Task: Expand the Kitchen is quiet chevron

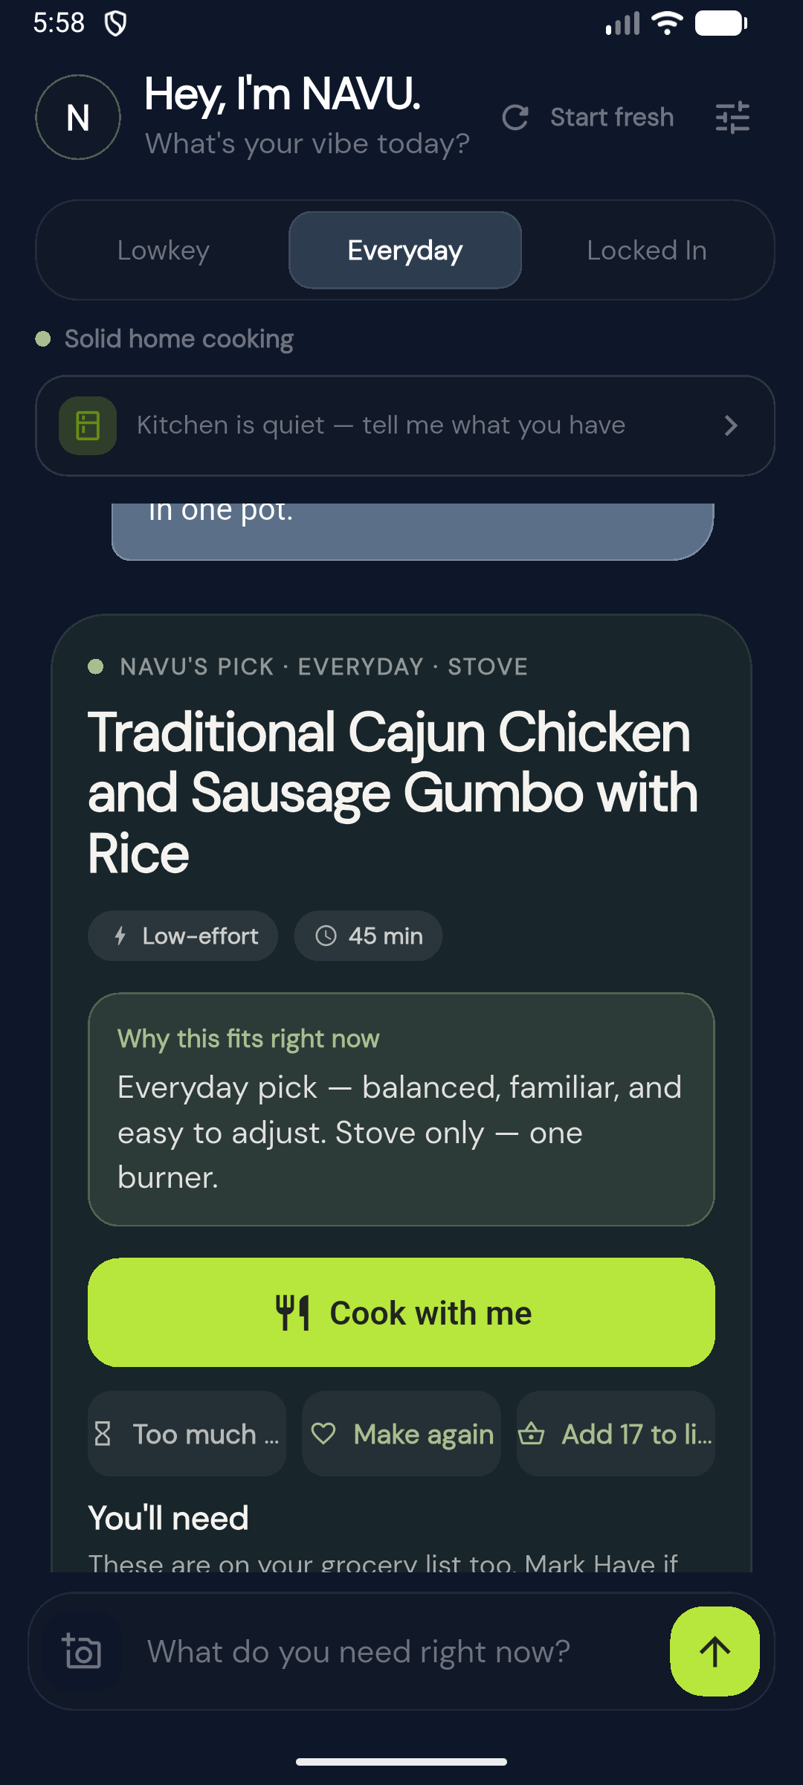Action: point(731,425)
